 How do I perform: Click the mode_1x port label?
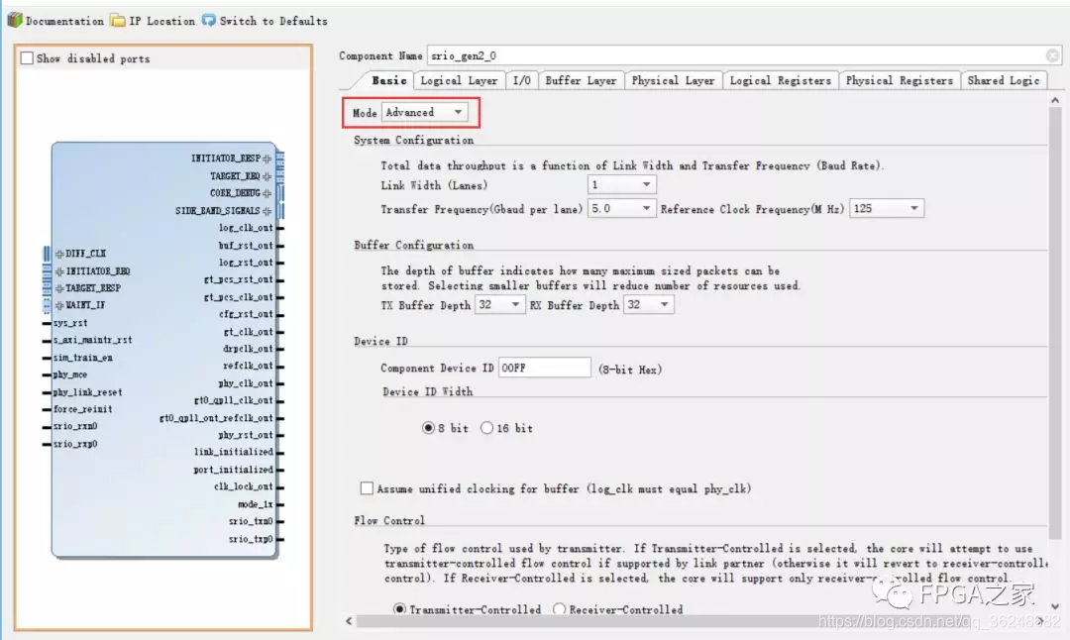[256, 504]
